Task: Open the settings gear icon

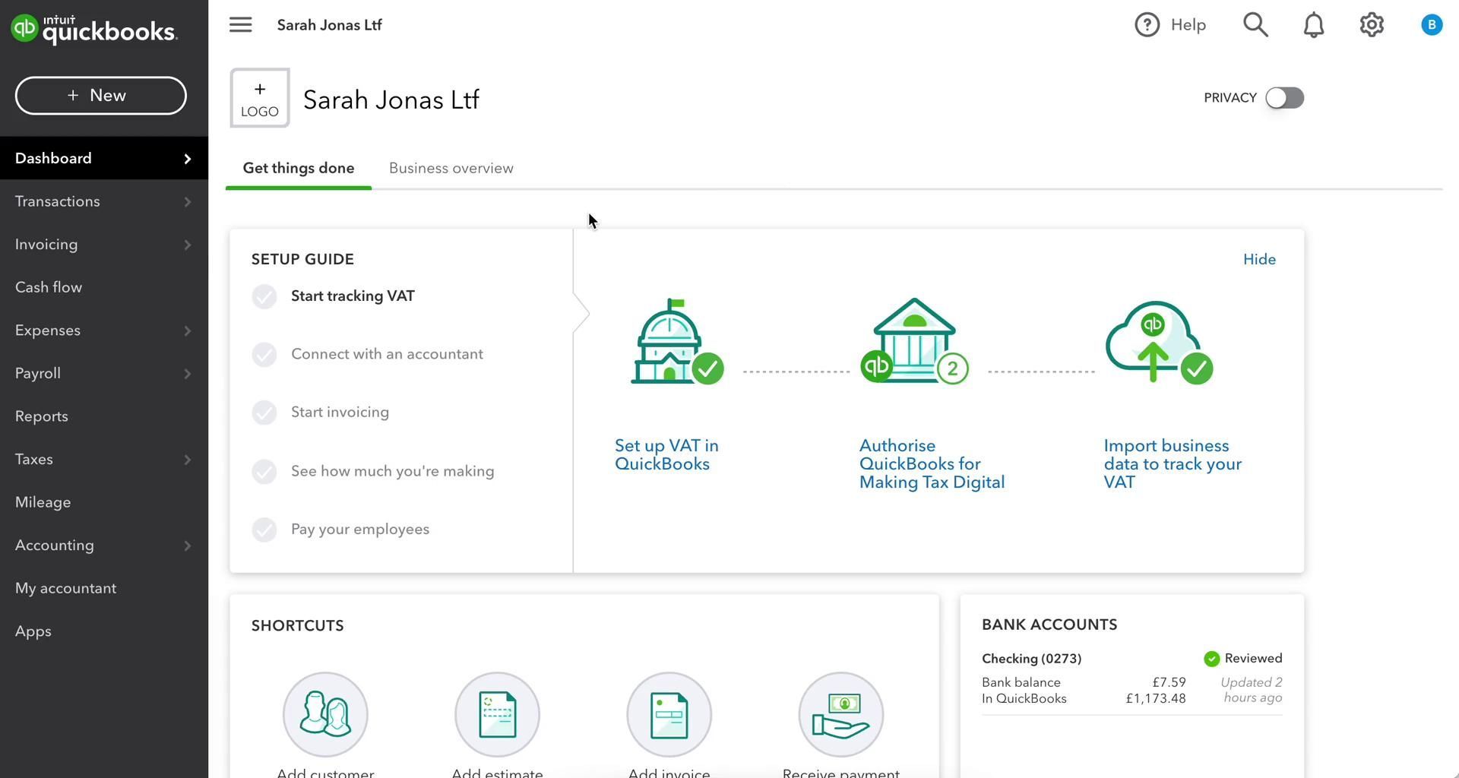Action: (x=1371, y=25)
